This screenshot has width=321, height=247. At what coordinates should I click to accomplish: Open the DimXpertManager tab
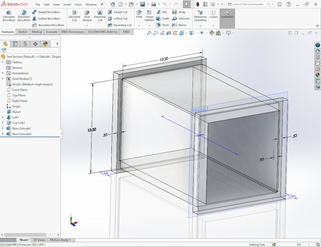35,44
